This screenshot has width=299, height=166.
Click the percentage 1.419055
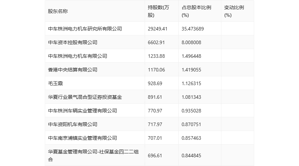pyautogui.click(x=191, y=70)
